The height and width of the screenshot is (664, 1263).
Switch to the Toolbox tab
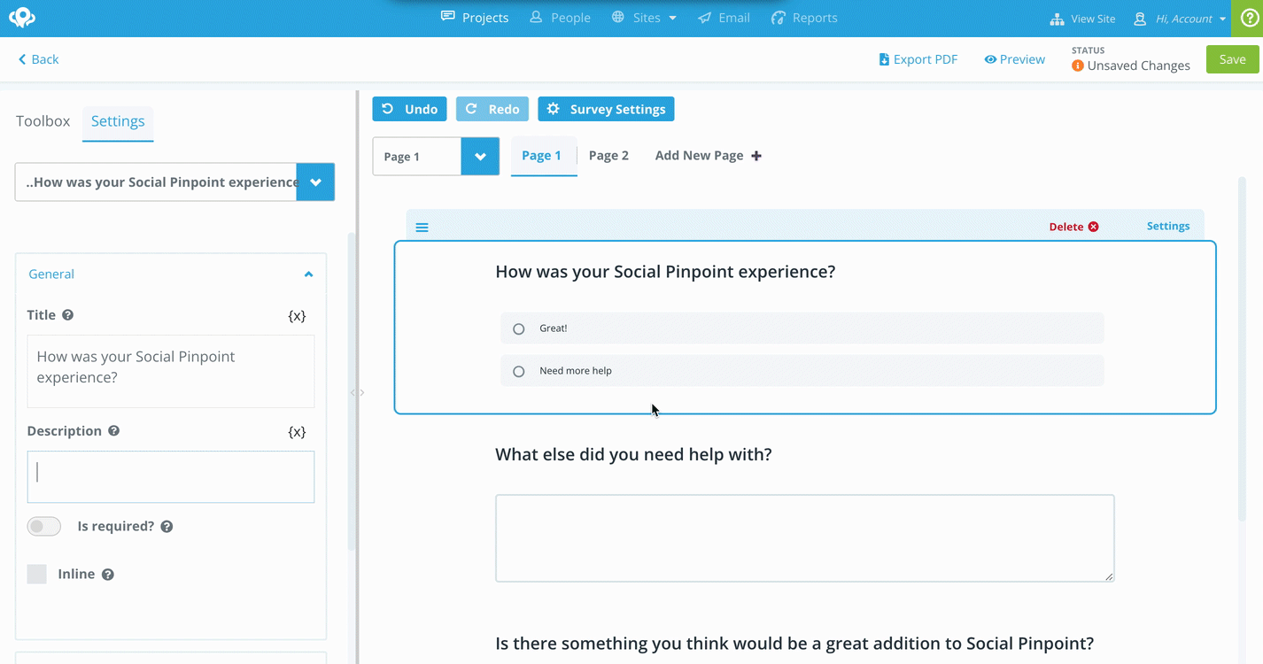(43, 121)
